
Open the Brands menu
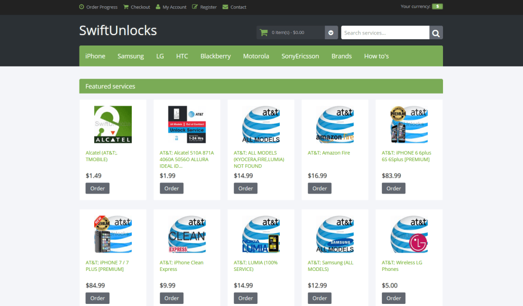pos(342,56)
